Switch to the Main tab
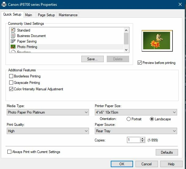186x169 pixels. [x=30, y=15]
